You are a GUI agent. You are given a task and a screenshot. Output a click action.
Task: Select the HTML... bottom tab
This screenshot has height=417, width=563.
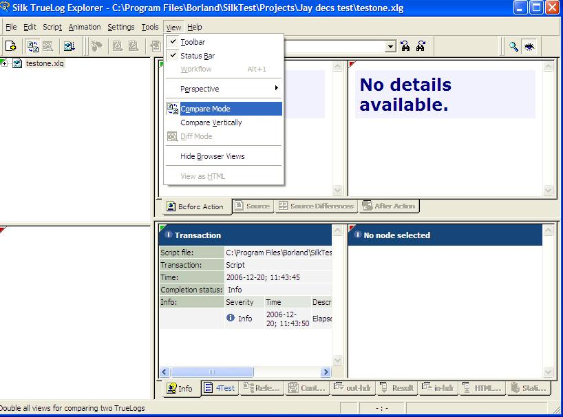(482, 388)
